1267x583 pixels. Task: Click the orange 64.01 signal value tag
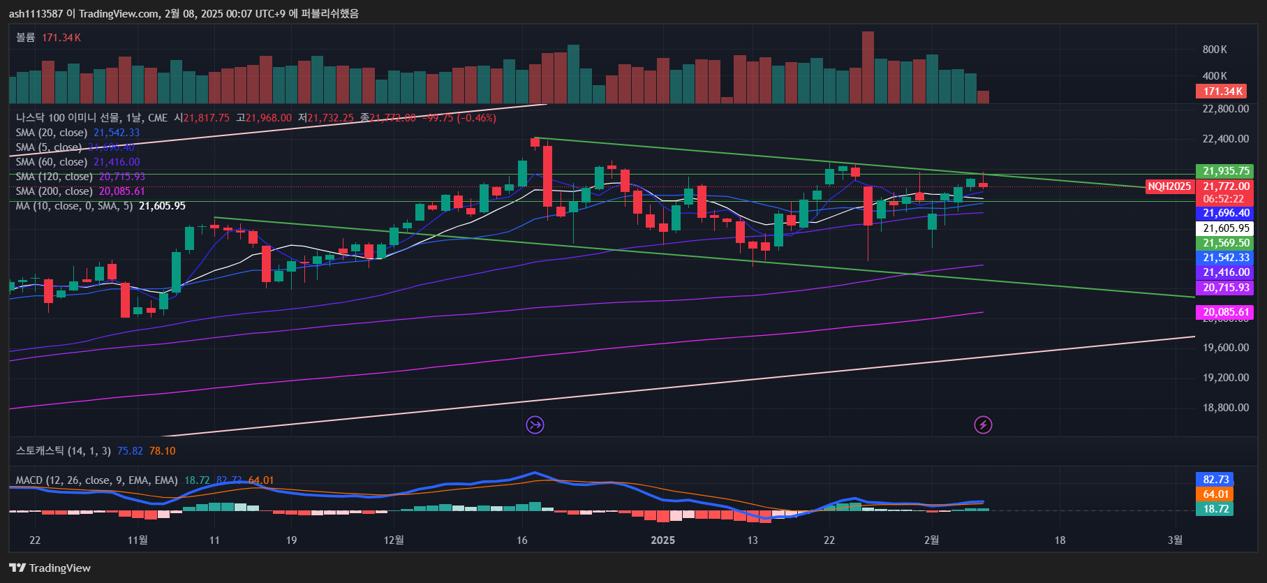1215,494
